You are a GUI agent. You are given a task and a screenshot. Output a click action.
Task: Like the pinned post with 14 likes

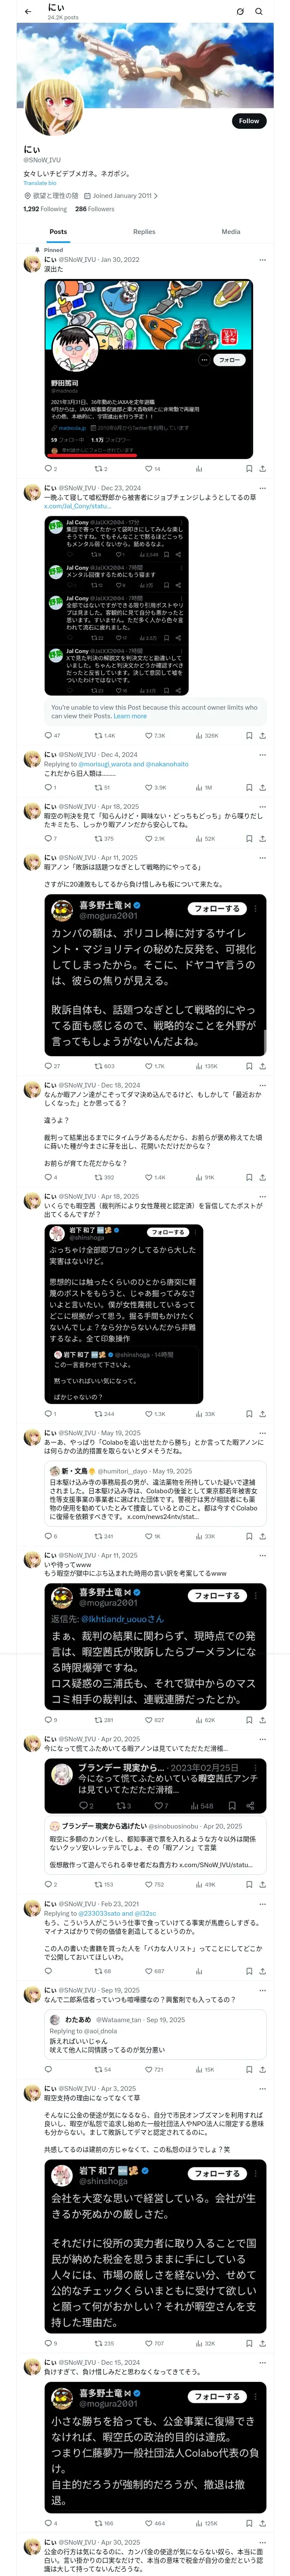[151, 468]
